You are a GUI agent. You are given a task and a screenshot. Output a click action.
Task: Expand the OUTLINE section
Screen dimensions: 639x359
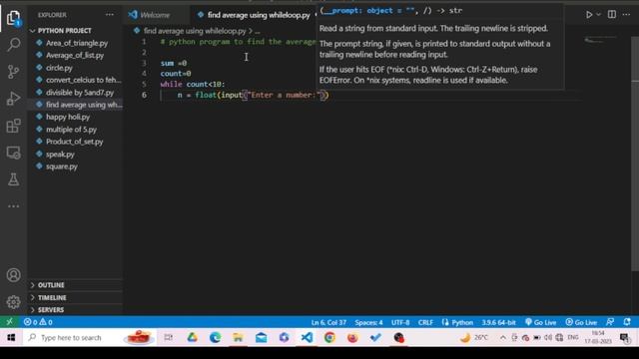point(51,285)
